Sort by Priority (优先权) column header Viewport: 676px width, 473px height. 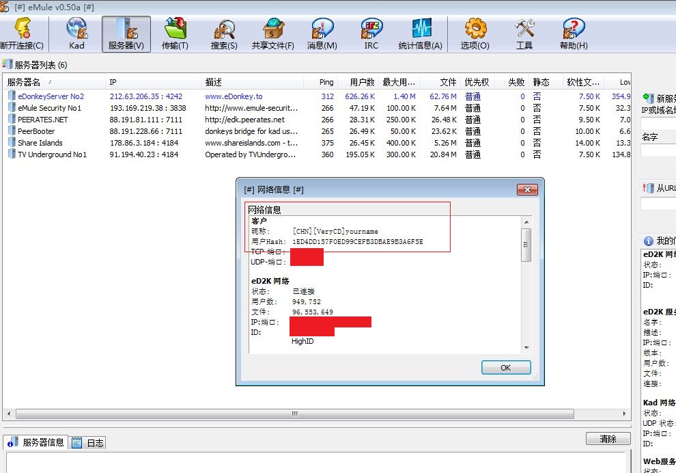pos(477,82)
